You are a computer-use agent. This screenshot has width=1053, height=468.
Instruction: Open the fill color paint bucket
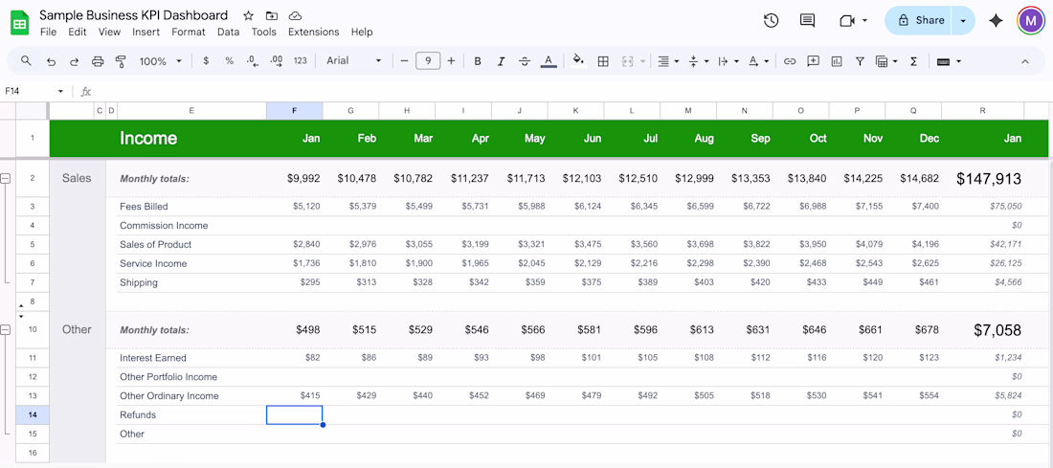click(x=578, y=61)
